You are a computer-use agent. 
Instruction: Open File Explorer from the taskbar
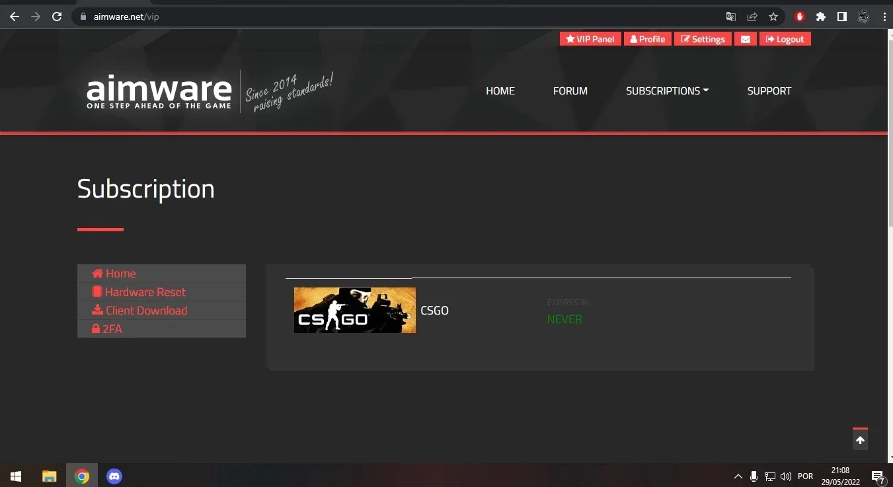pyautogui.click(x=50, y=476)
